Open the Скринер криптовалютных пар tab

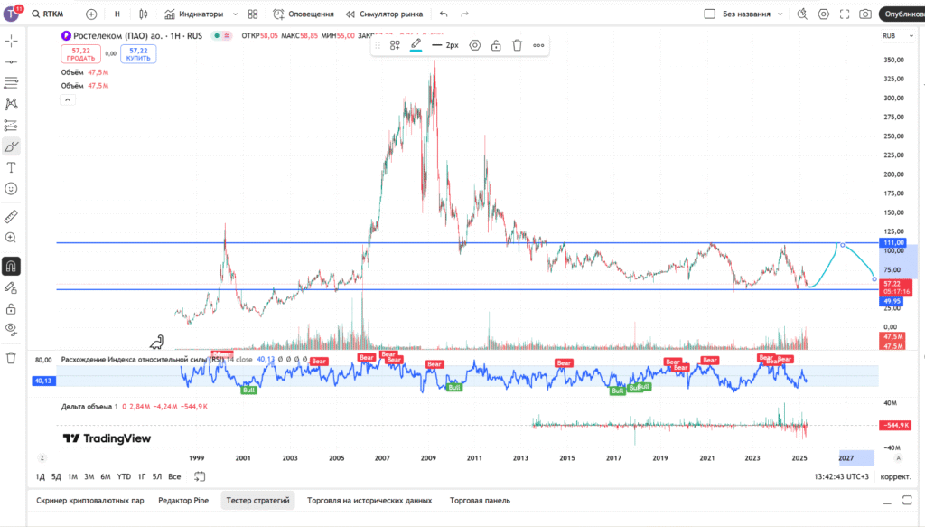point(90,501)
